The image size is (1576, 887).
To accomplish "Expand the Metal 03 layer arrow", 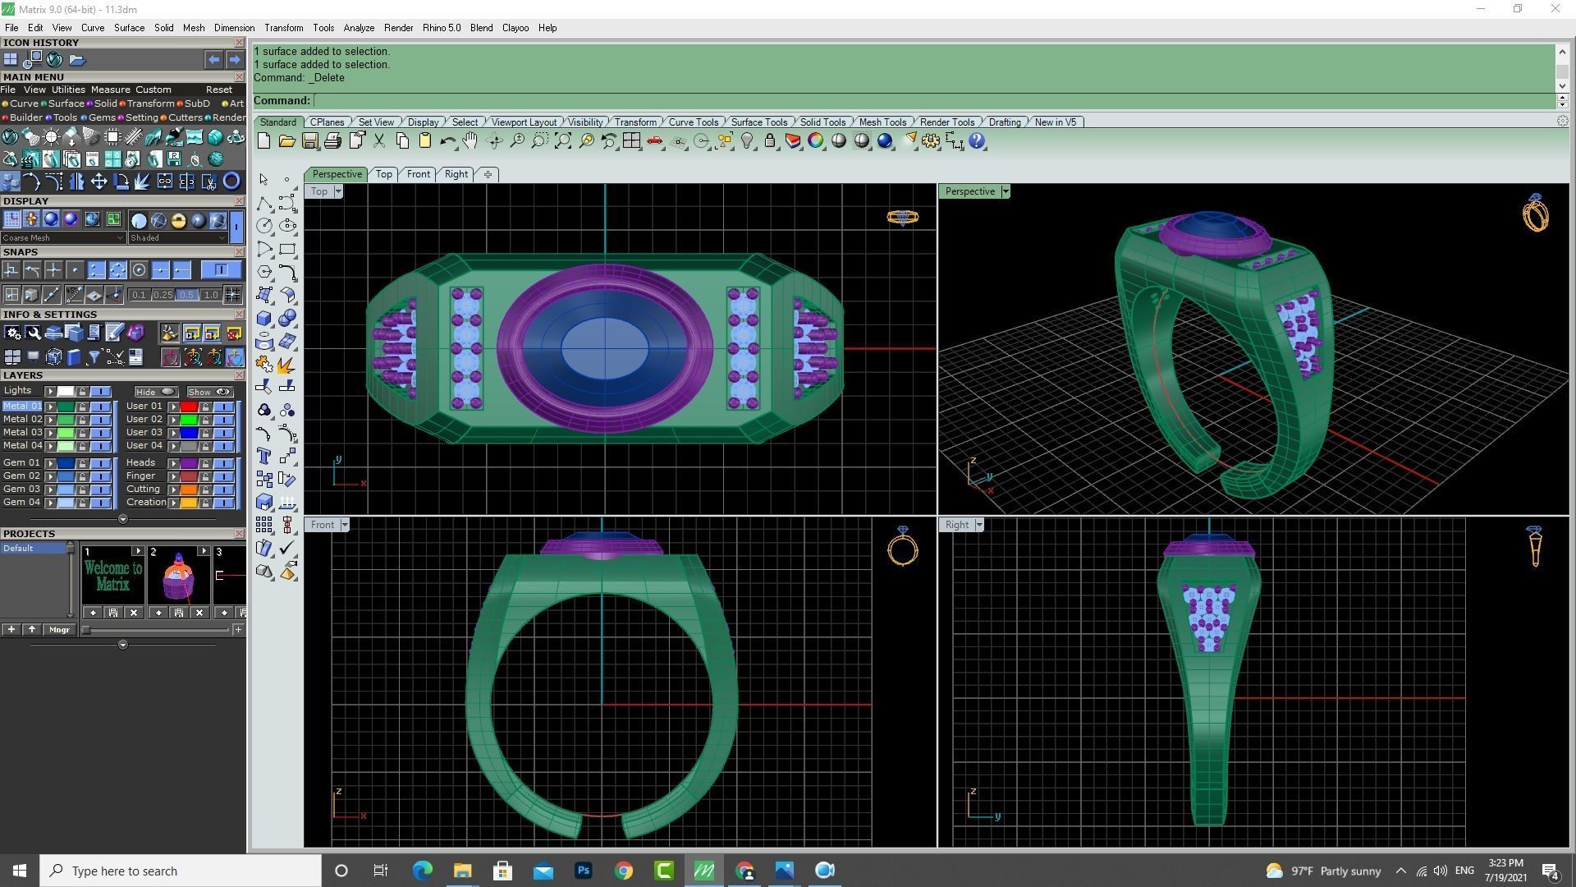I will point(50,433).
